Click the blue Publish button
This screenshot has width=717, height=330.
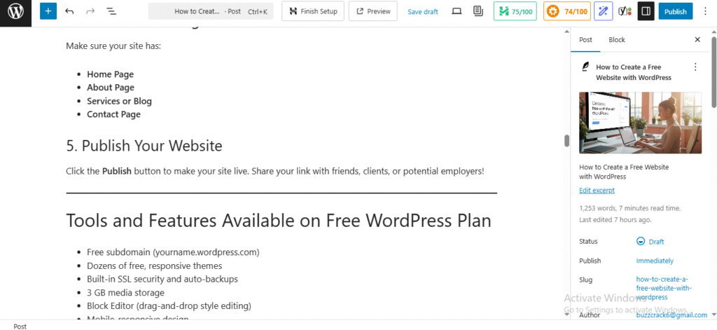[x=676, y=11]
